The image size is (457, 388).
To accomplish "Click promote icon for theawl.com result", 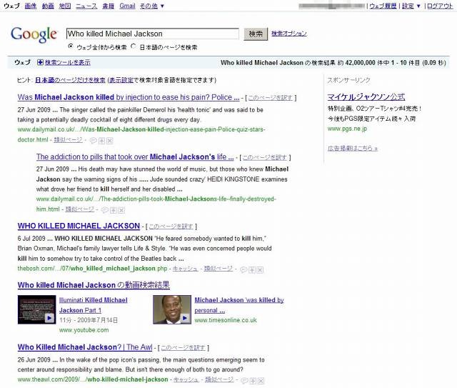I will pos(253,380).
